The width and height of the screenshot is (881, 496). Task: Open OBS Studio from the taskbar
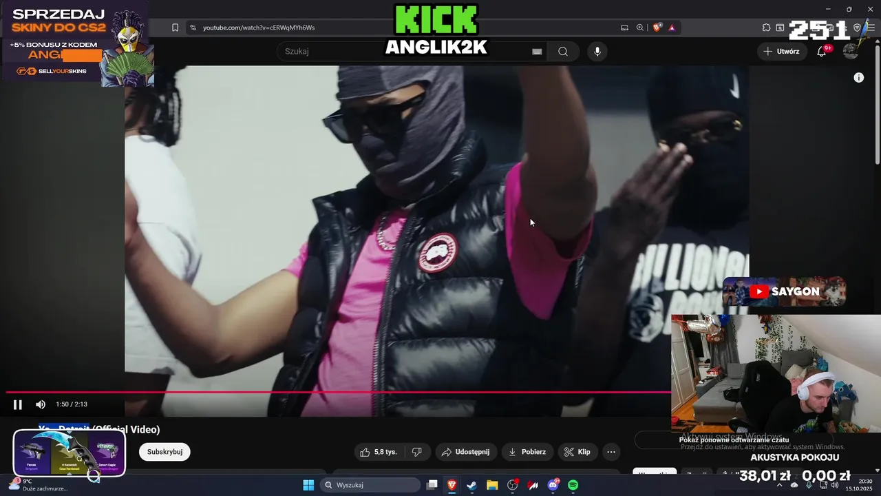click(513, 485)
